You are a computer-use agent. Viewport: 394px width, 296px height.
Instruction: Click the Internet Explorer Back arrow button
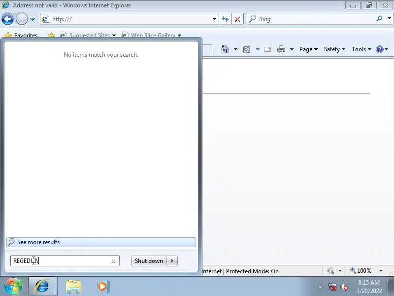click(x=7, y=19)
